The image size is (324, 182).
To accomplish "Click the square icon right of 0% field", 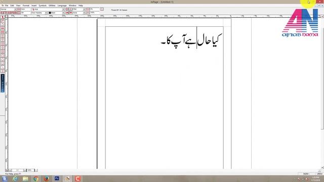I will coord(102,9).
